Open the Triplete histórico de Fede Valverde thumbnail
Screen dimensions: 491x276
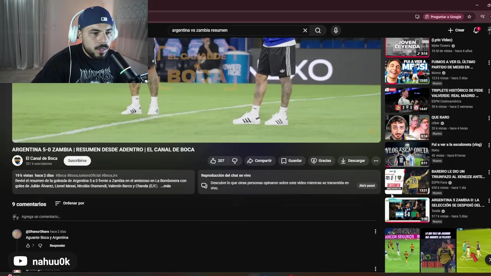407,100
